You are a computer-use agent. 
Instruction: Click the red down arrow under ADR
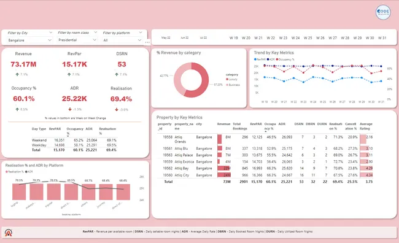pyautogui.click(x=70, y=109)
